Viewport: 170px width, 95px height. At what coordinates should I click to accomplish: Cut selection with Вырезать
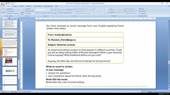(x=10, y=9)
